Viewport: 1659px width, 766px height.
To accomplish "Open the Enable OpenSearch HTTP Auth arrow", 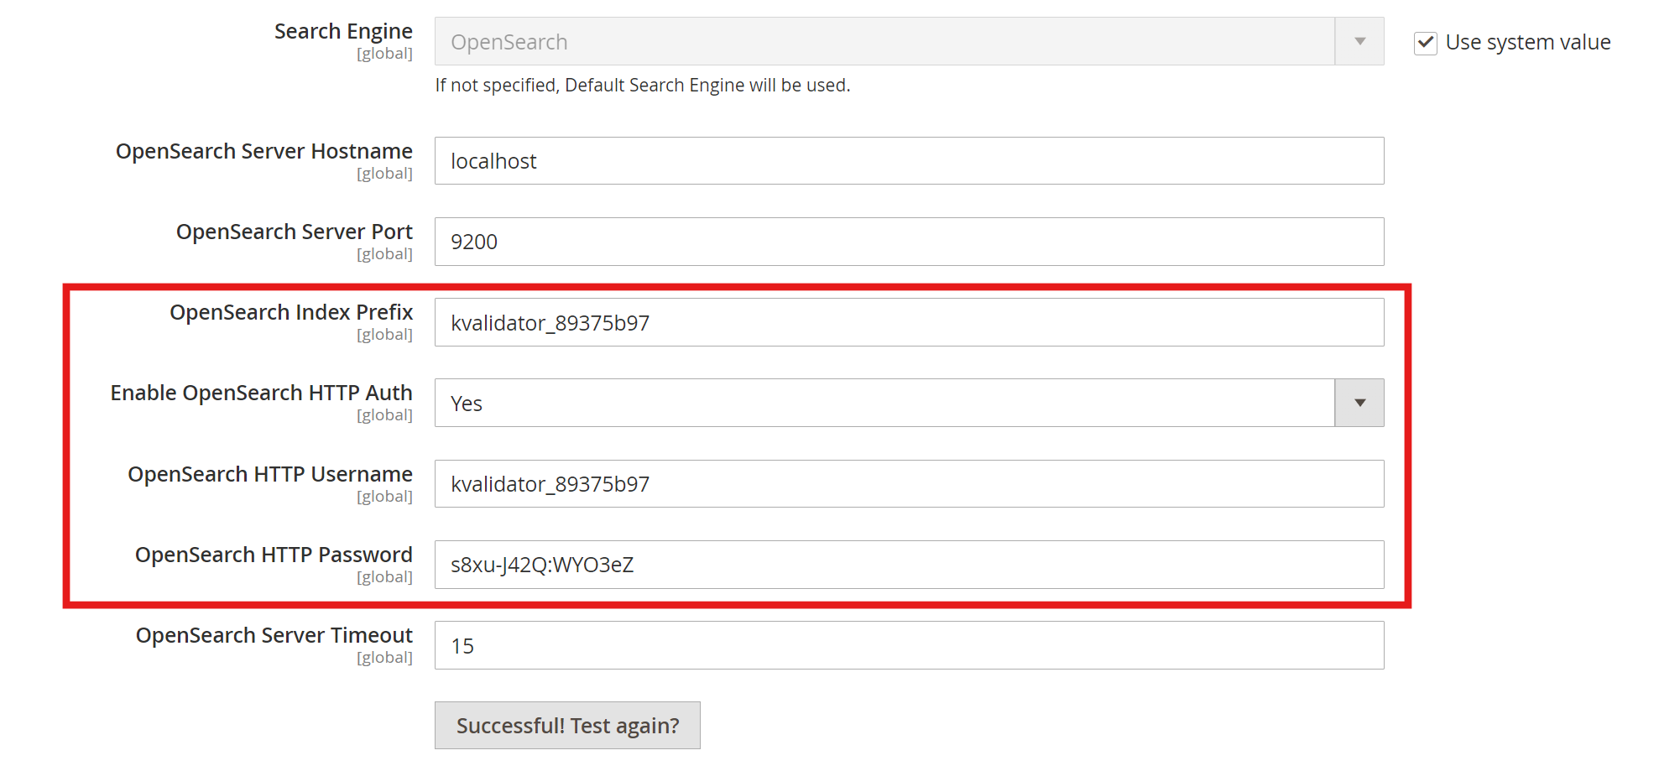I will [1359, 403].
